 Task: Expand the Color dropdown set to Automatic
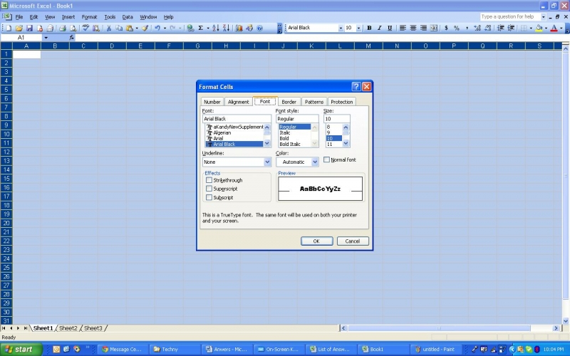point(315,162)
